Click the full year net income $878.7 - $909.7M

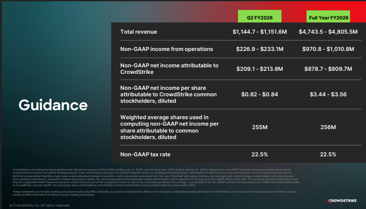pos(328,69)
